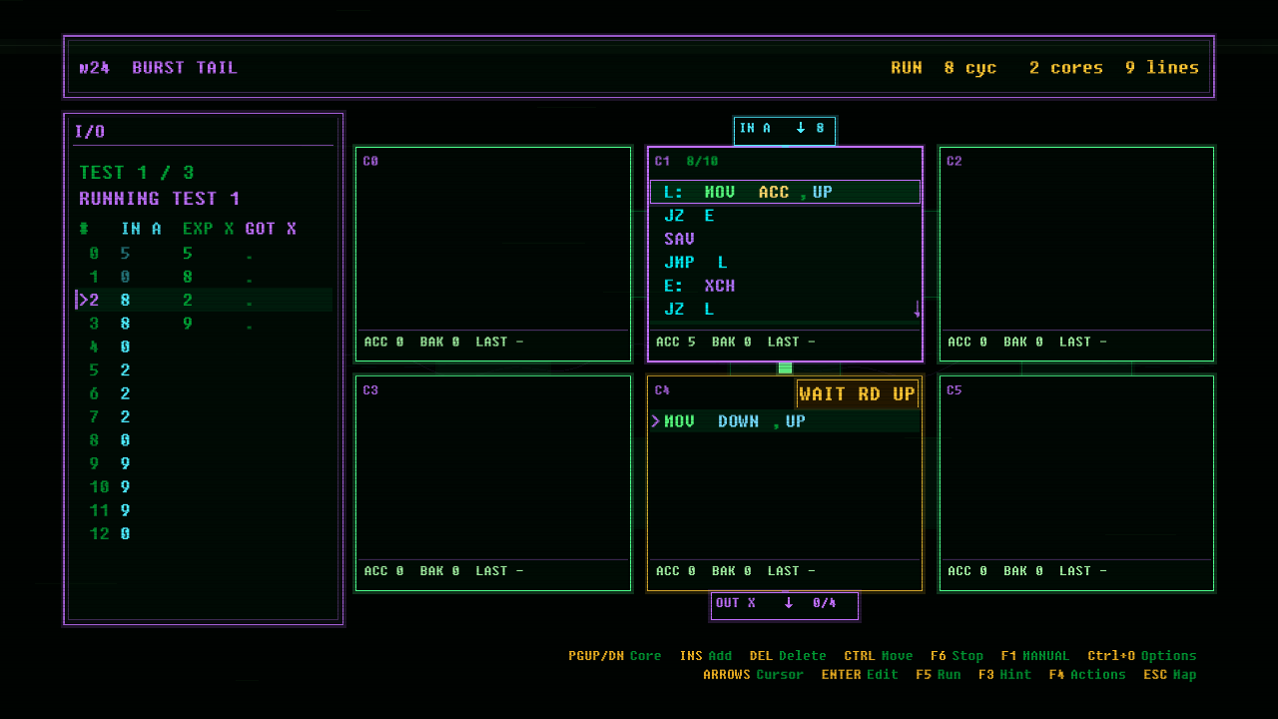
Task: Click the instruction pointer arrow in core C4
Action: coord(656,421)
